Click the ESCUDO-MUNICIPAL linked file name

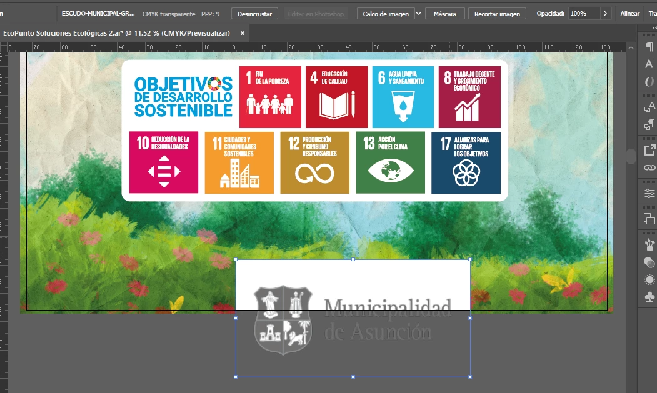[99, 14]
